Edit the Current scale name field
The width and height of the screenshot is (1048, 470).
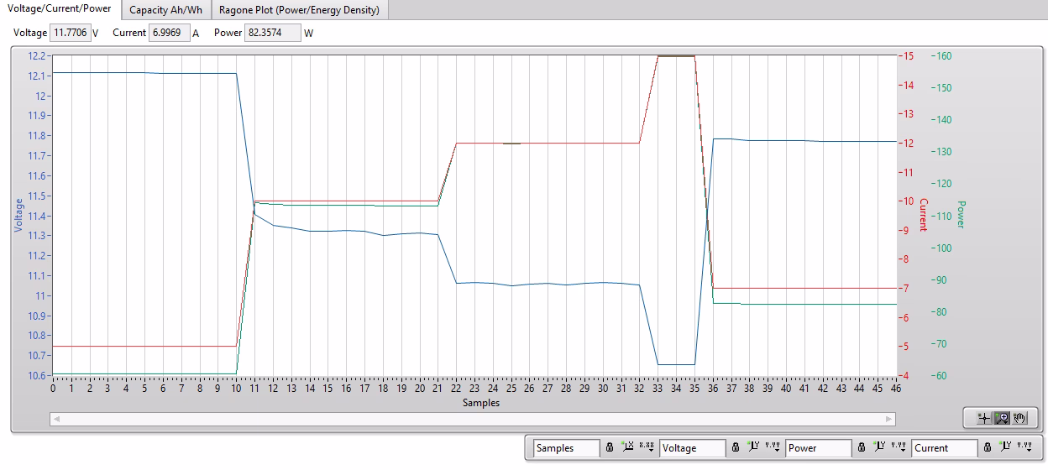click(945, 447)
